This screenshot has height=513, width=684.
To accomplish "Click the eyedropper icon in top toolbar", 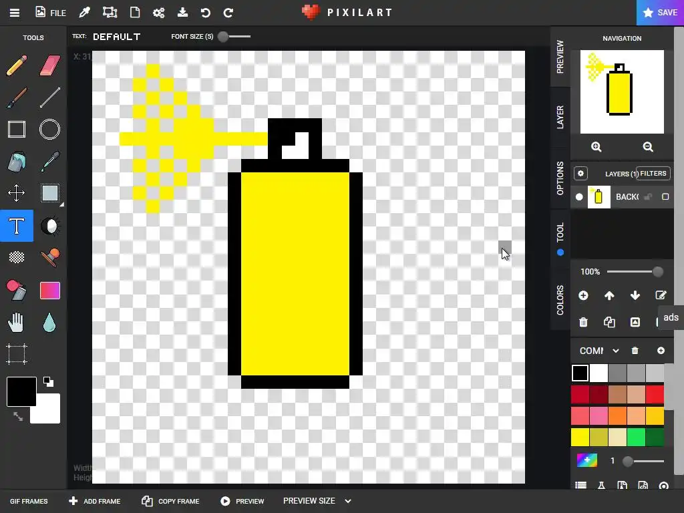I will tap(84, 12).
